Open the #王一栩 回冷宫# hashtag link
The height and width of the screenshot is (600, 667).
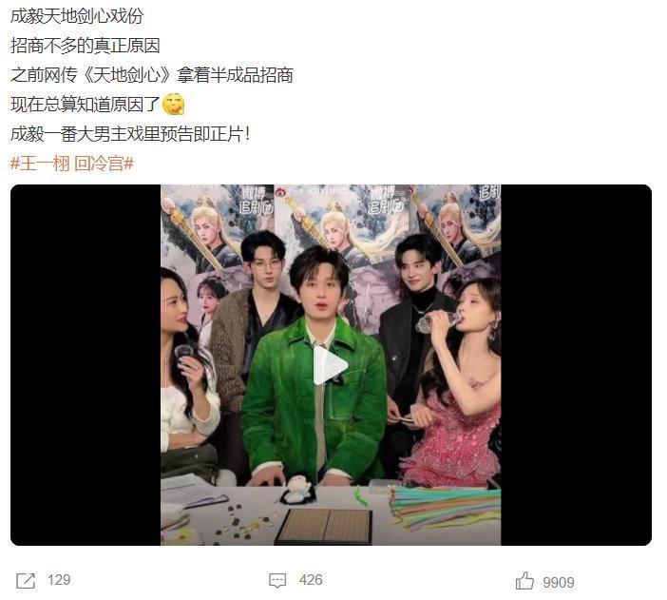tap(72, 164)
